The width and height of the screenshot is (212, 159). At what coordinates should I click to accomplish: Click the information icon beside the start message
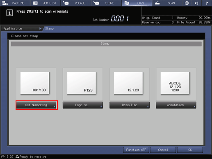click(x=9, y=13)
